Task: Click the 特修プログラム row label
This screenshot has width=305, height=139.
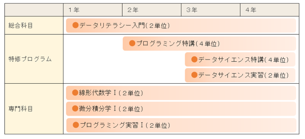Action: (30, 59)
